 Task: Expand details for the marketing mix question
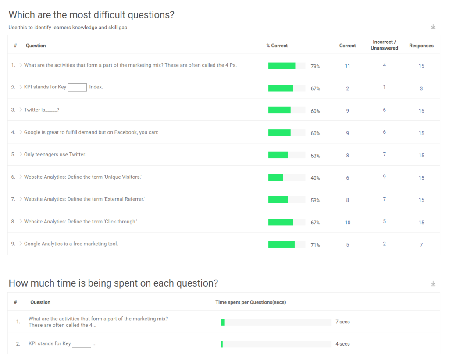point(21,65)
